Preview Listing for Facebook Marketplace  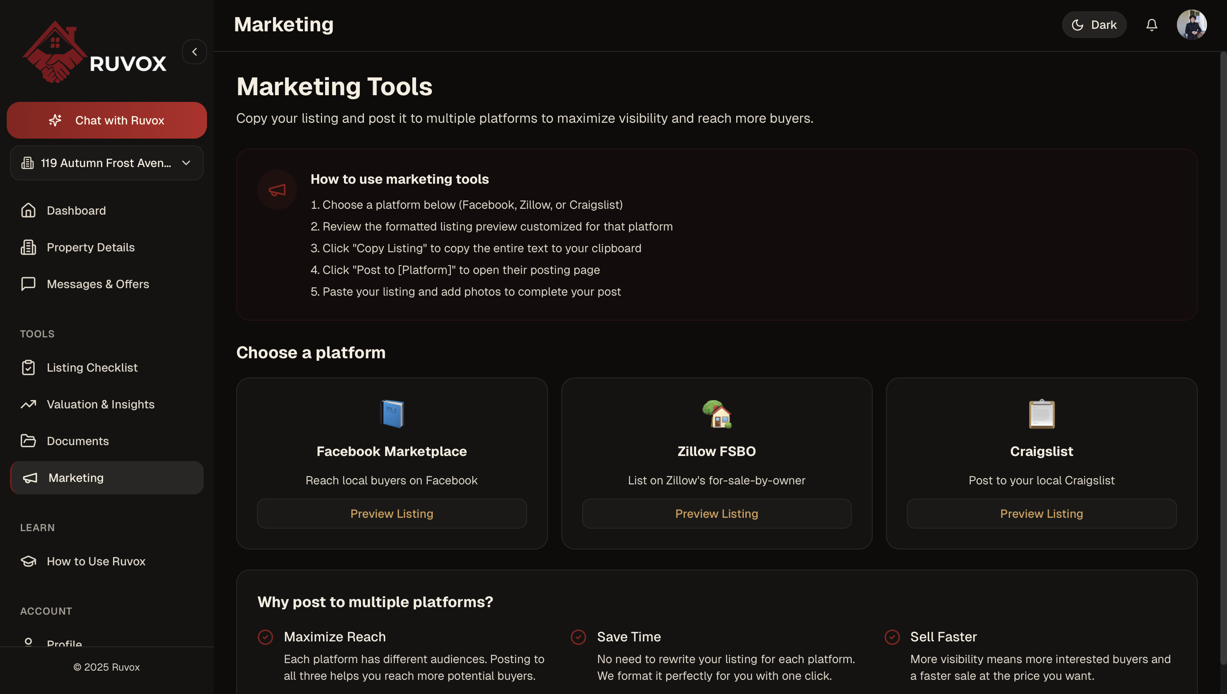391,513
